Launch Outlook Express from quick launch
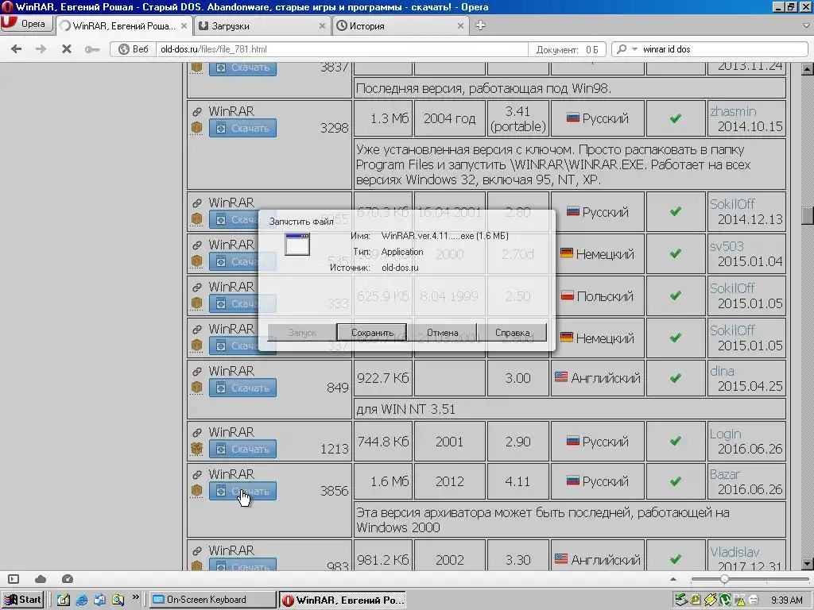Viewport: 814px width, 610px height. (x=99, y=600)
